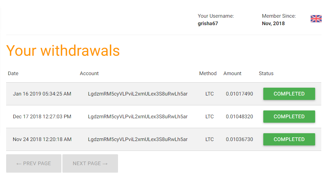Click the UK flag language icon
Image resolution: width=324 pixels, height=174 pixels.
[316, 19]
